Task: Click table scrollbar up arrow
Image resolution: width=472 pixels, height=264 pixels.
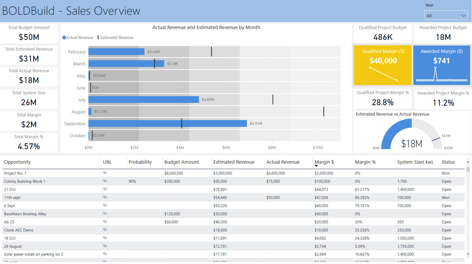Action: pos(468,162)
